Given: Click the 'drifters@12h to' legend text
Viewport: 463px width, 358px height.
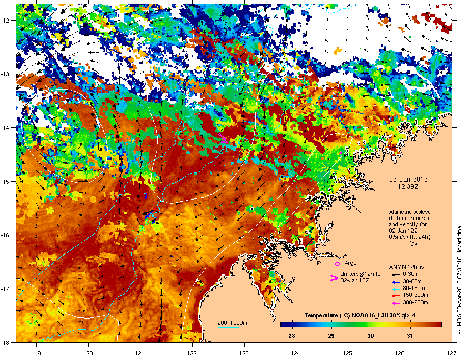Looking at the screenshot, I should (360, 274).
